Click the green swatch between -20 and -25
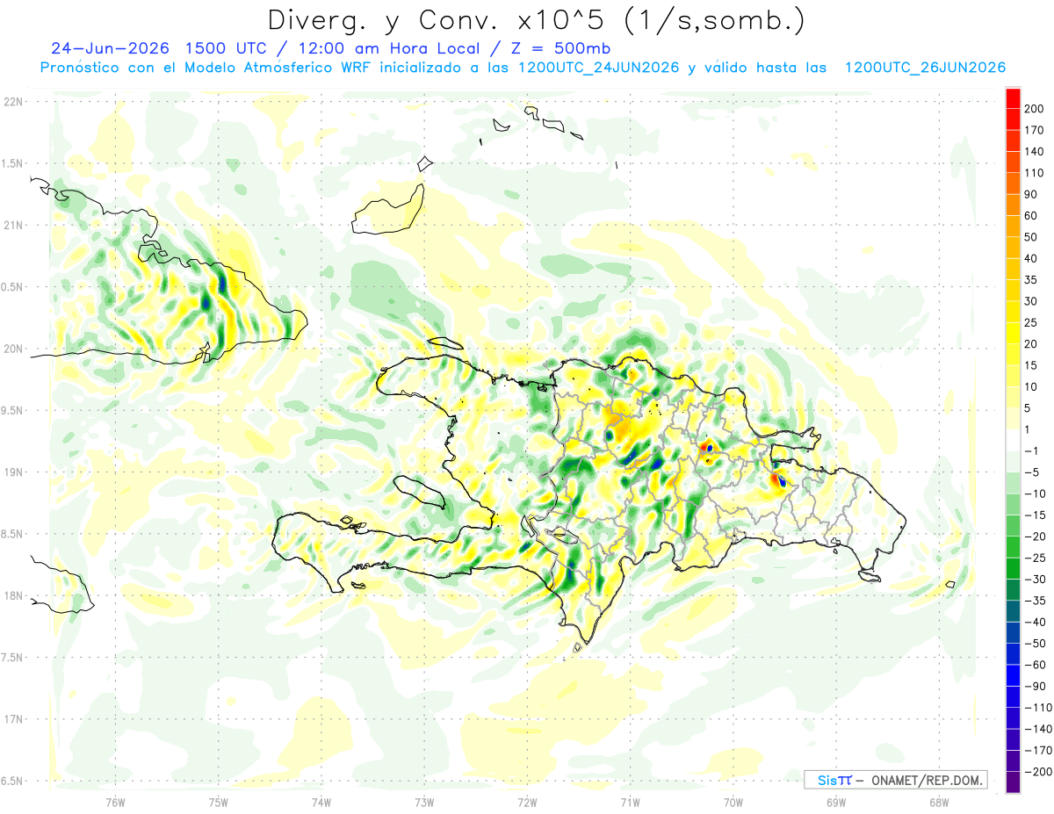 click(x=1013, y=547)
